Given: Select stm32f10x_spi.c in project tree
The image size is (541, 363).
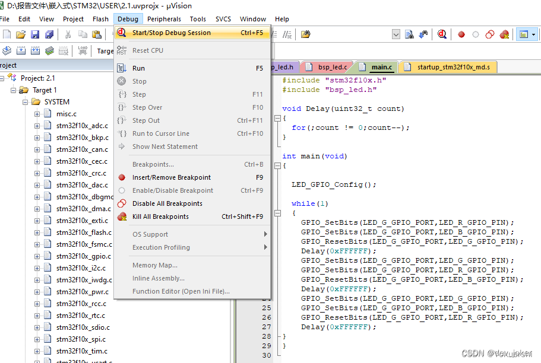Looking at the screenshot, I should click(81, 339).
